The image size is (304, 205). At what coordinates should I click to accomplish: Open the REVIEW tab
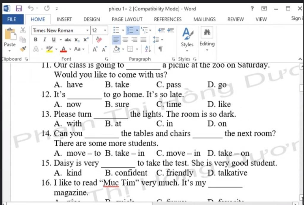point(235,19)
